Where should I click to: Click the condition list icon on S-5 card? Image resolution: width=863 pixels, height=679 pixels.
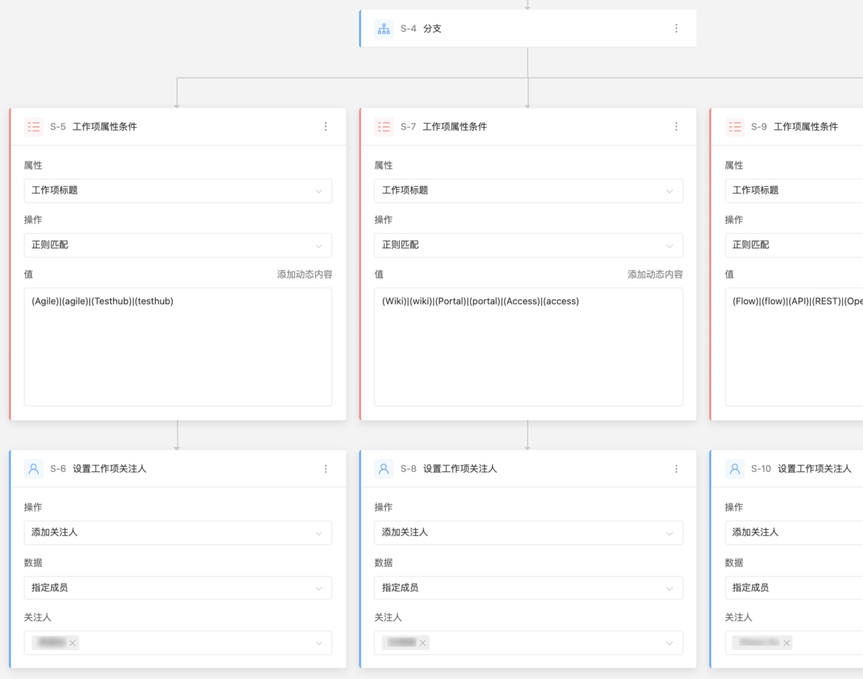[x=33, y=126]
